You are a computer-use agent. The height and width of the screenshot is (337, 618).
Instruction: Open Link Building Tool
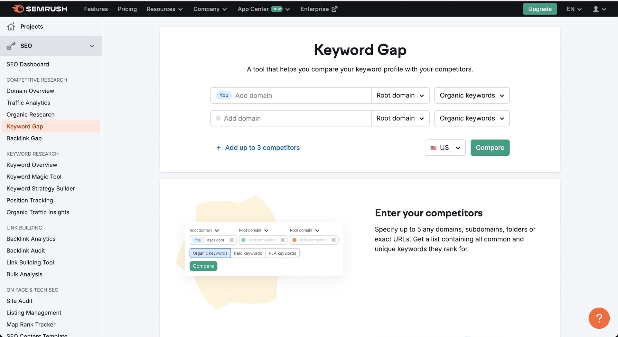30,263
